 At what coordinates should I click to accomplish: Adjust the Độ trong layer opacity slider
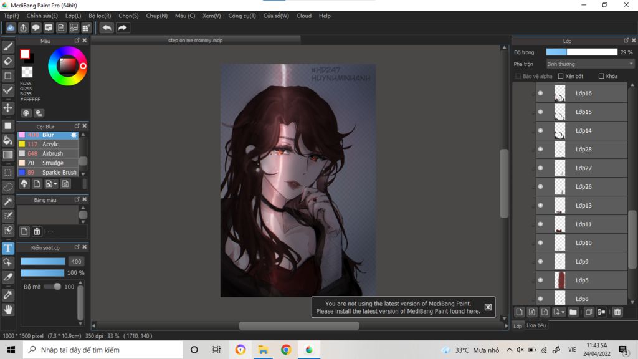click(x=581, y=52)
